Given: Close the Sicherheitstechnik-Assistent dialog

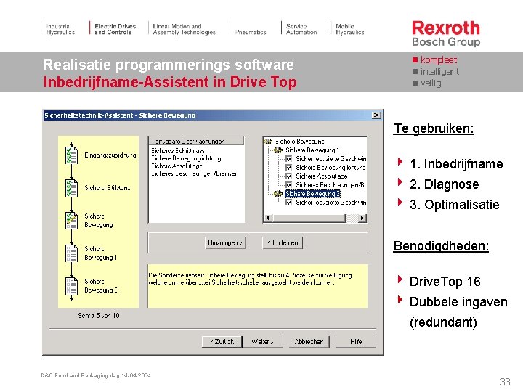Looking at the screenshot, I should tap(376, 115).
